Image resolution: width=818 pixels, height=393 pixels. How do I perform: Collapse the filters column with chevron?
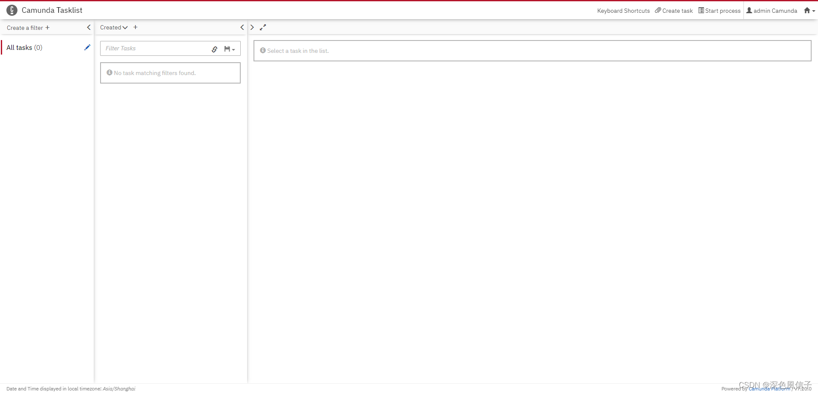pyautogui.click(x=89, y=27)
